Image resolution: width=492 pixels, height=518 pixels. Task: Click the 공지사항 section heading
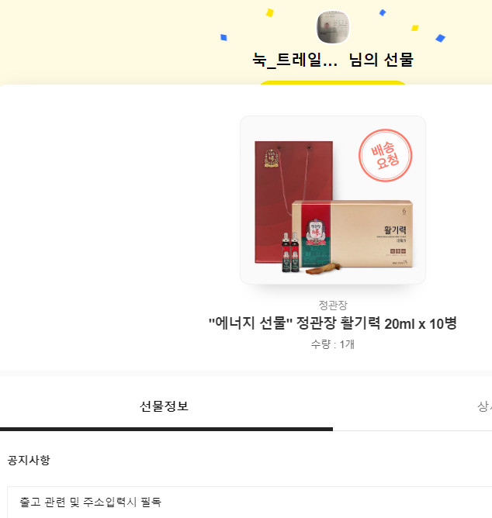[x=29, y=460]
